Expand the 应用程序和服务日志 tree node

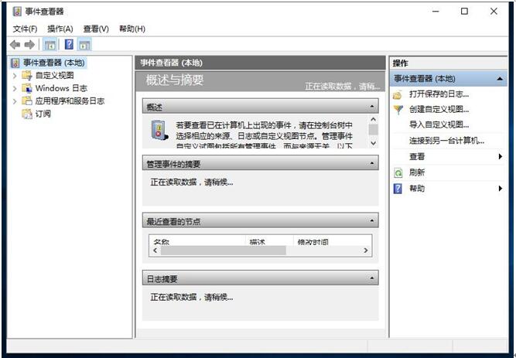15,101
